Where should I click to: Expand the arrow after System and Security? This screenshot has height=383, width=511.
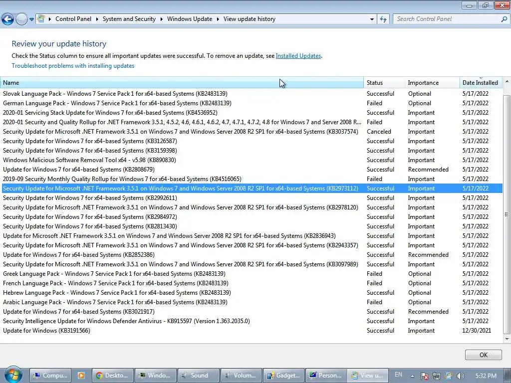(161, 19)
